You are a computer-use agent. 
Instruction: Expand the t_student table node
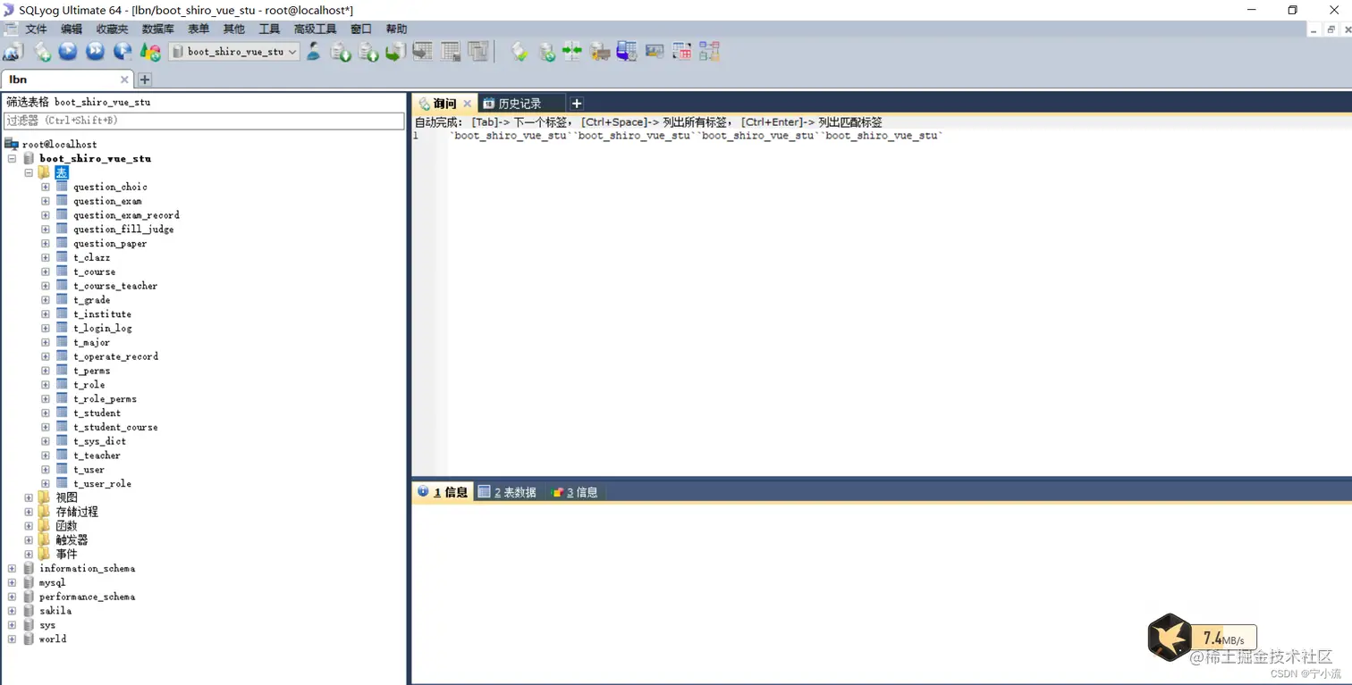(x=46, y=413)
